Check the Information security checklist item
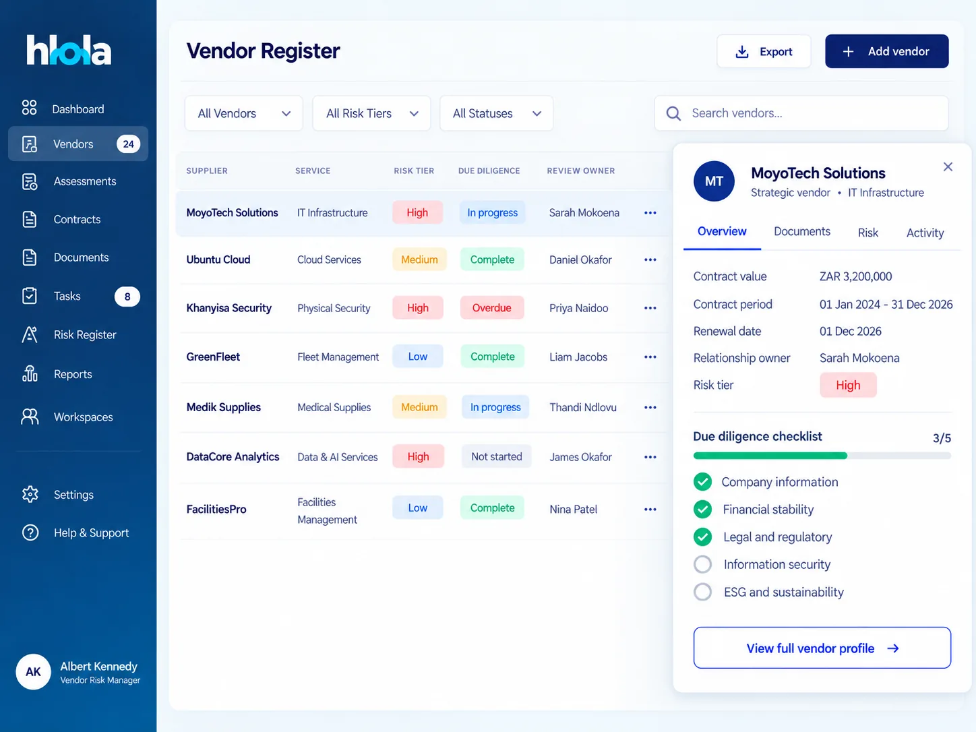This screenshot has height=732, width=976. point(702,564)
